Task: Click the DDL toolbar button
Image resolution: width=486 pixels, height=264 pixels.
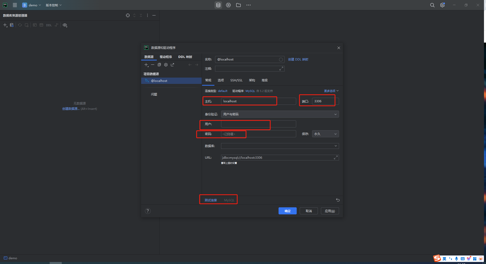Action: (x=49, y=25)
